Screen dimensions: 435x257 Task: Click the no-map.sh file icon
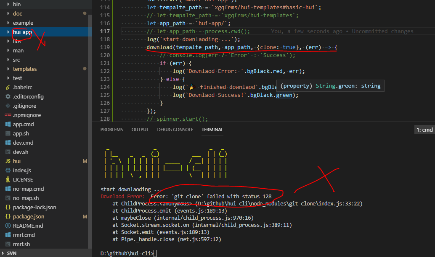pyautogui.click(x=8, y=198)
